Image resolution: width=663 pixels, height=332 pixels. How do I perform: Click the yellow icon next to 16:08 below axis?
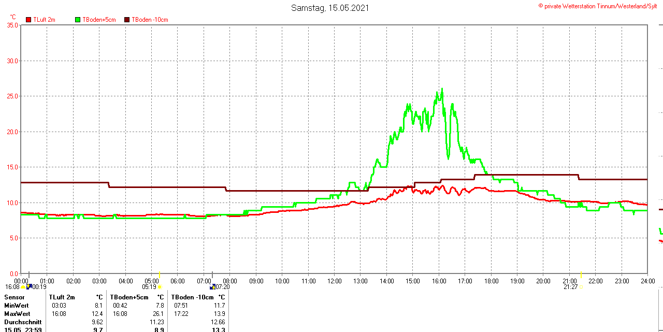23,287
